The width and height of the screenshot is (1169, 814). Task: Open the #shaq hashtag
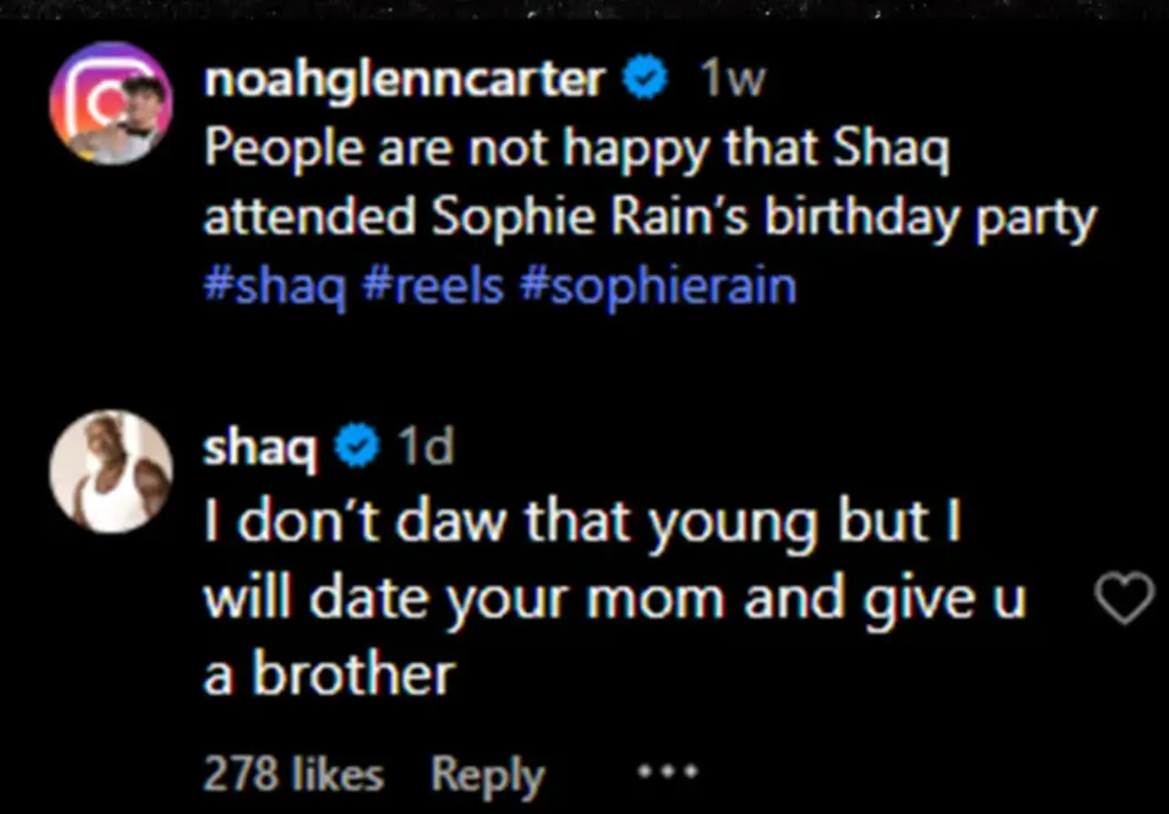[275, 287]
